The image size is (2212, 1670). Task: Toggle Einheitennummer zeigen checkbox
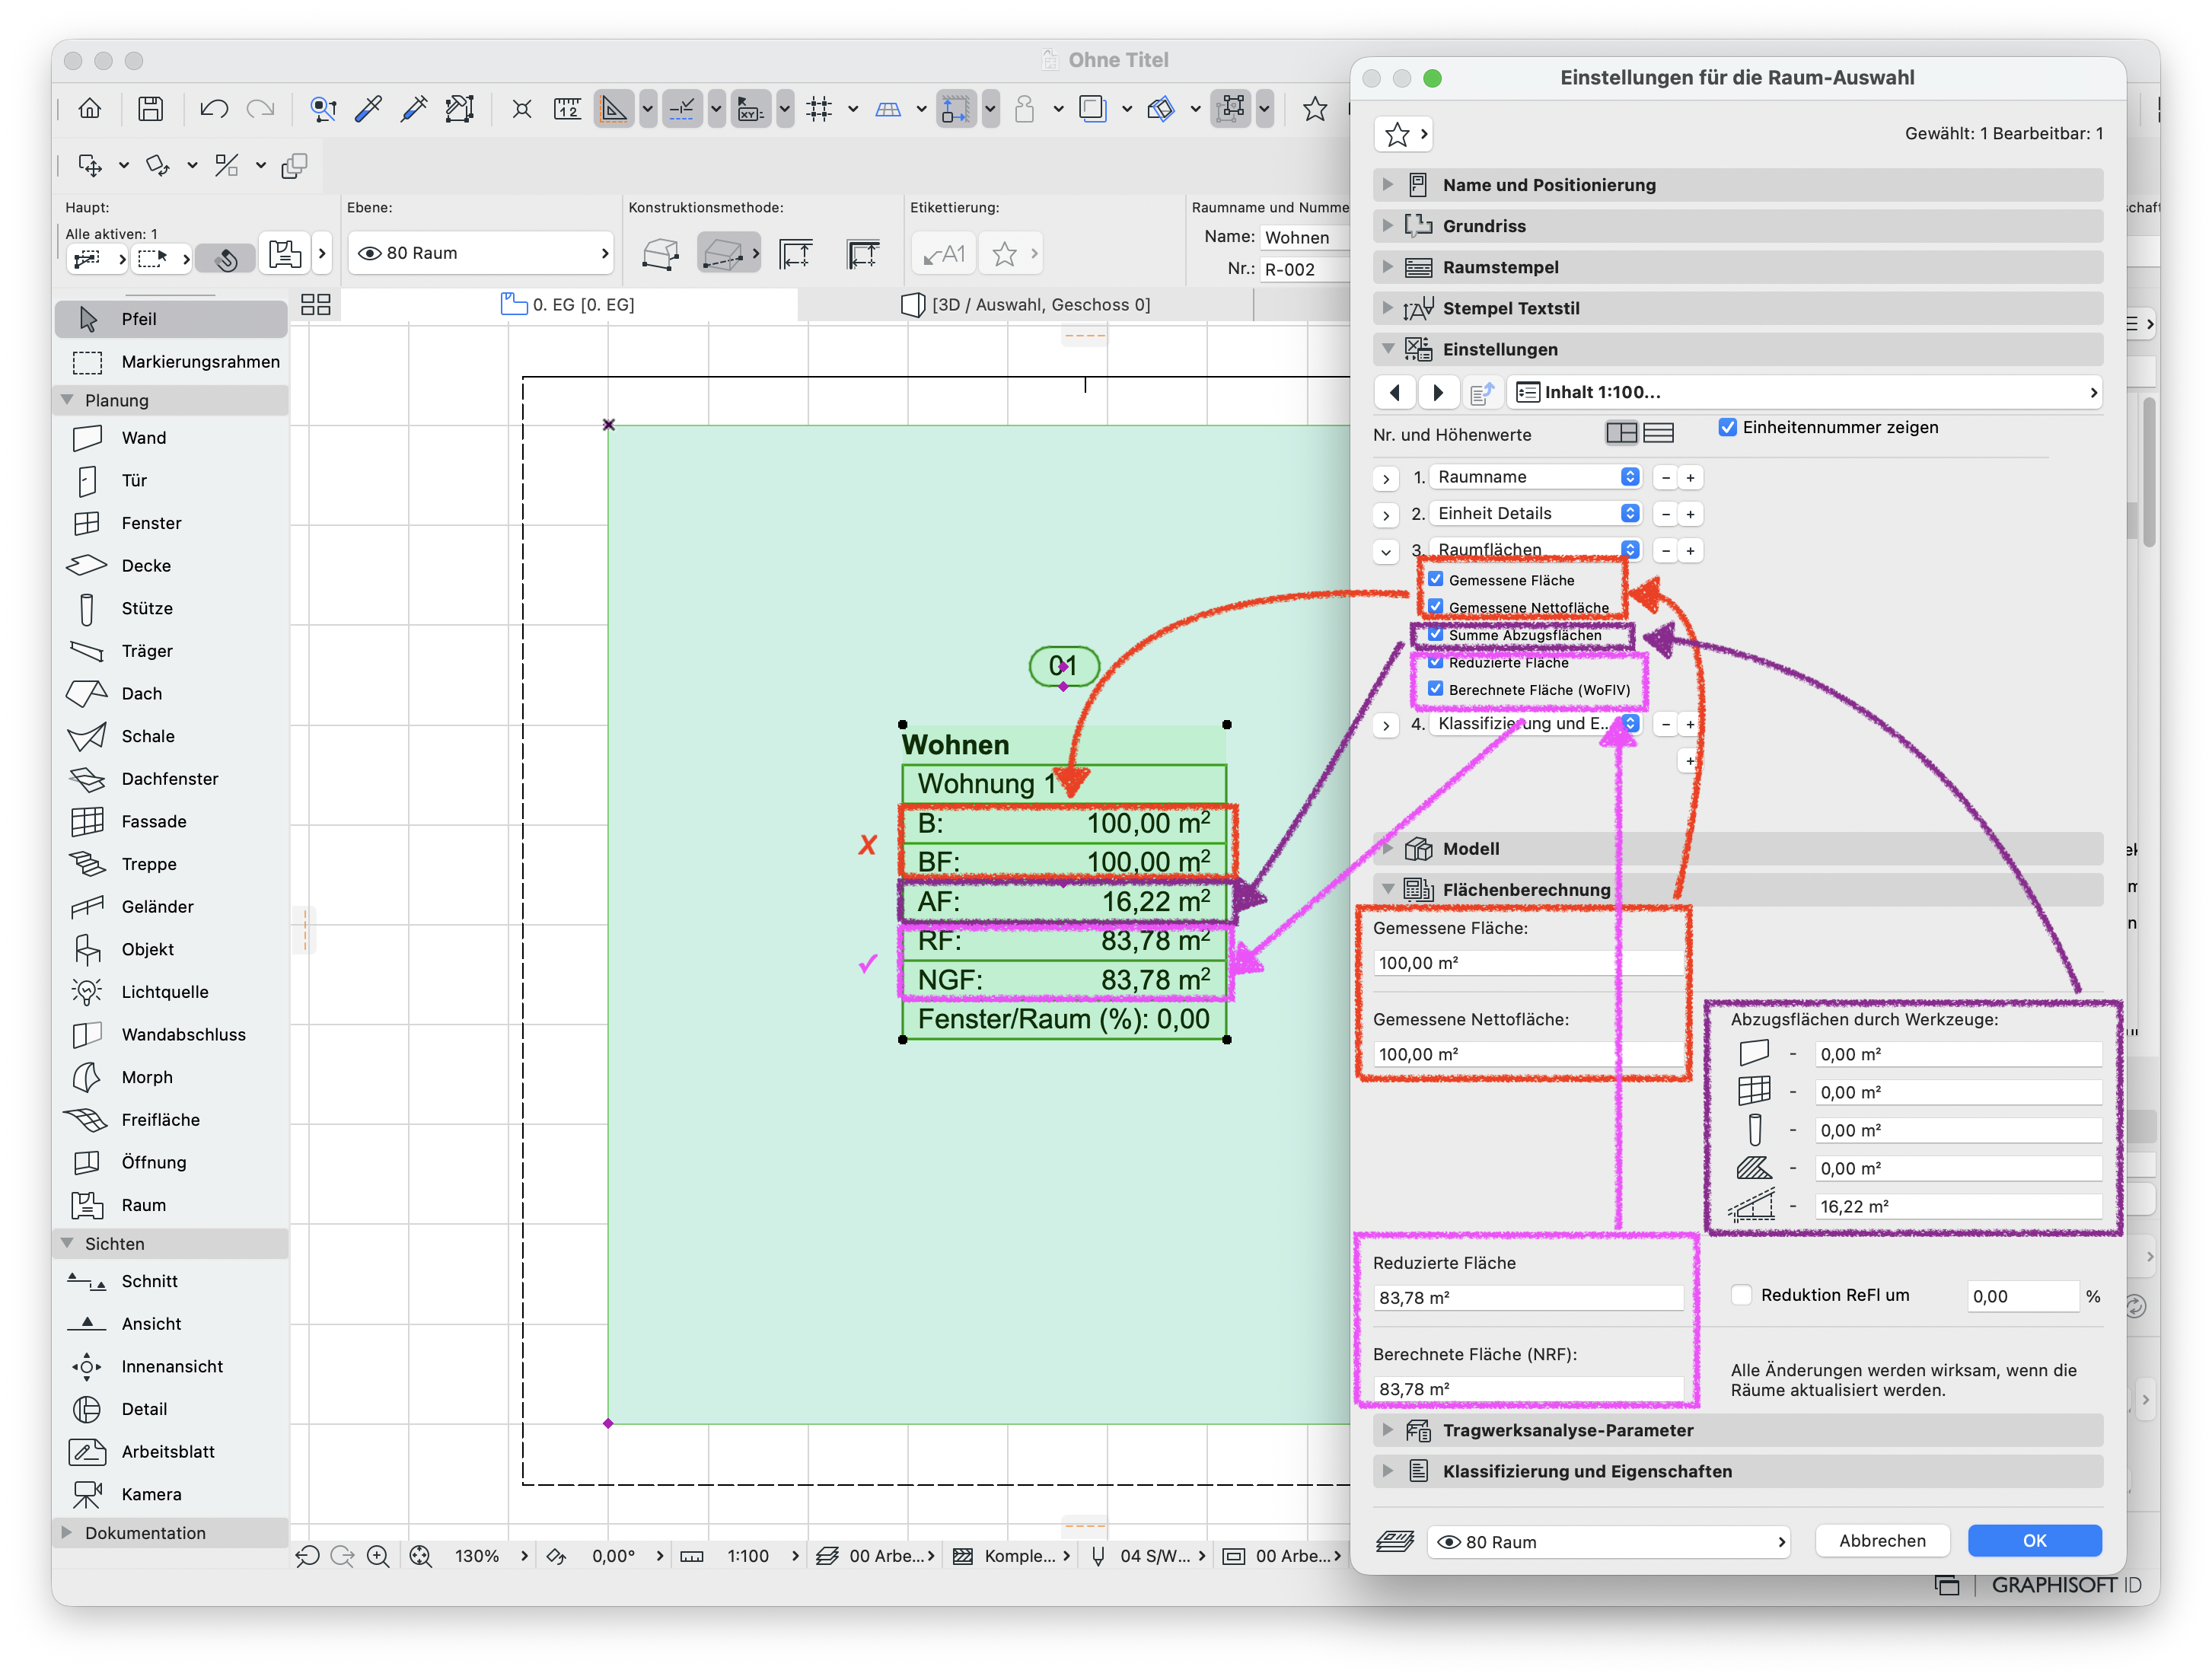coord(1727,427)
